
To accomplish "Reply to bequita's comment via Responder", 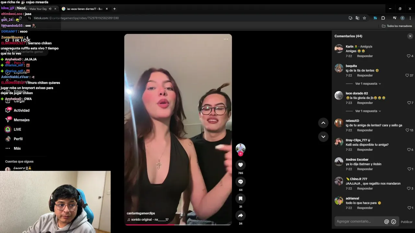I will click(365, 75).
